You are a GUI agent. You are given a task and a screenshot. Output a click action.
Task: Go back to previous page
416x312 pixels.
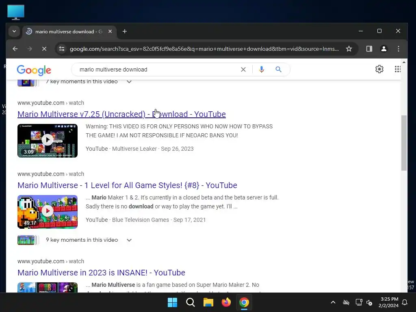(x=15, y=49)
